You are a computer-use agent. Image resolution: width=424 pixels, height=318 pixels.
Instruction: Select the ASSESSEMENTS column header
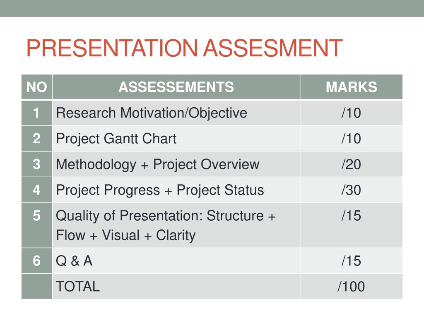(176, 87)
